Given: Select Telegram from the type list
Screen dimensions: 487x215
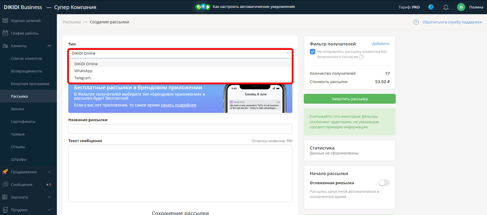Looking at the screenshot, I should [x=82, y=78].
